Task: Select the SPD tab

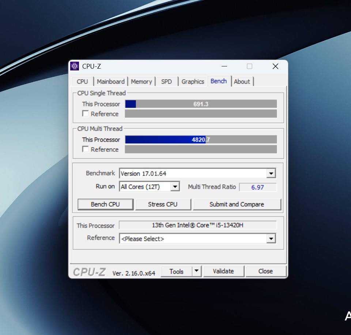Action: (166, 82)
